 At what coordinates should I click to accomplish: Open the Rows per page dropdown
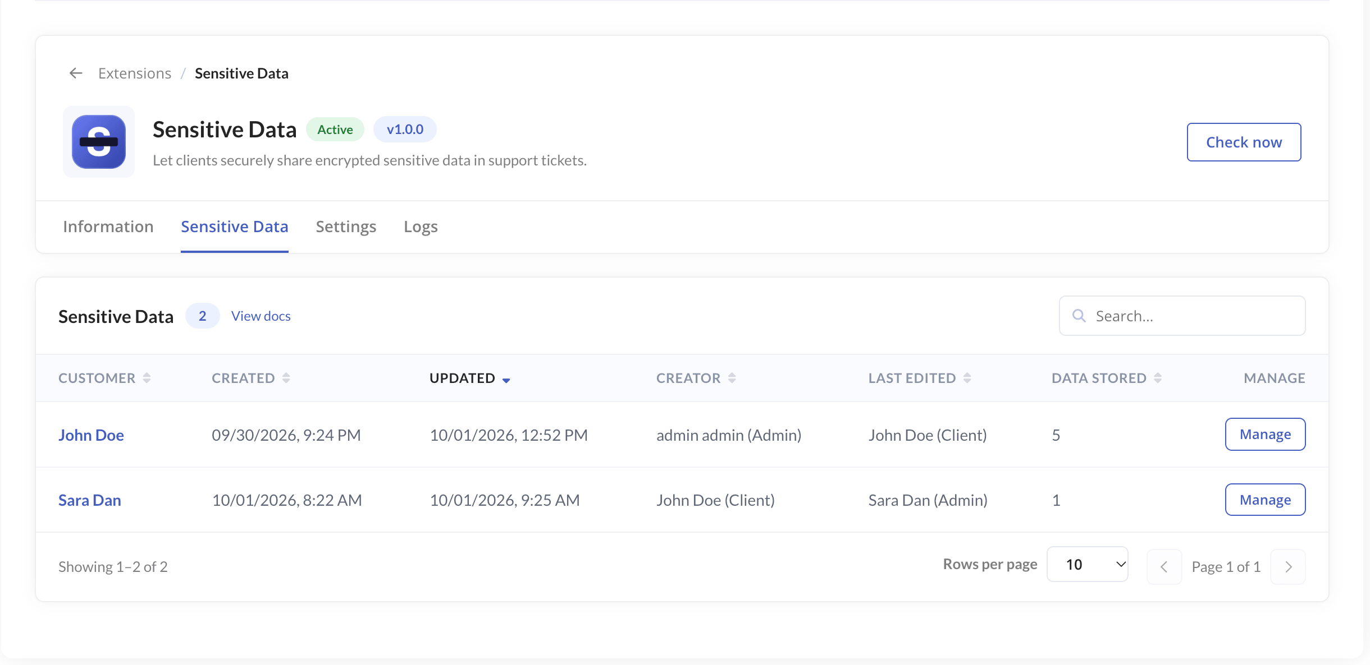pos(1088,564)
